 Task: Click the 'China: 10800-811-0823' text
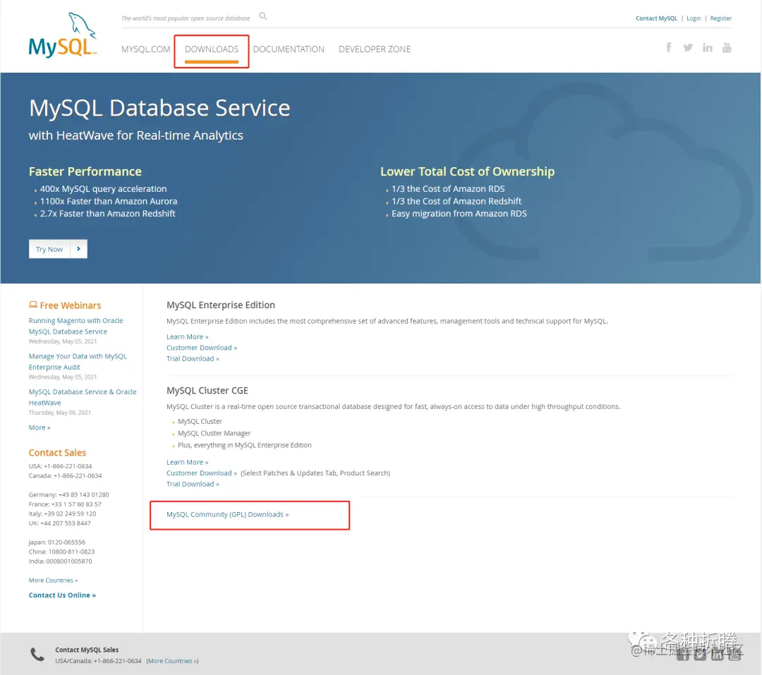click(61, 552)
